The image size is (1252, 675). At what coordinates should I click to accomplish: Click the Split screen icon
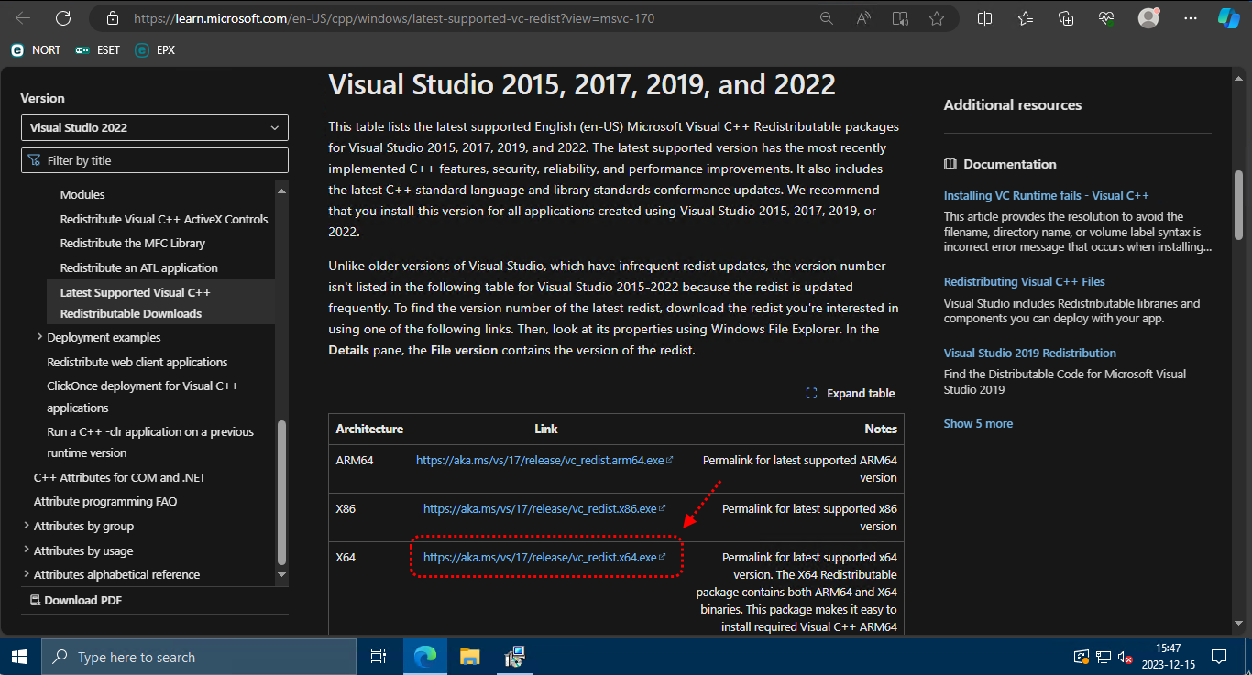pyautogui.click(x=985, y=18)
